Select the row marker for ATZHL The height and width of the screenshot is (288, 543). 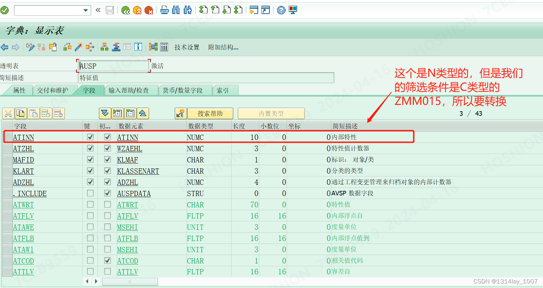point(7,148)
